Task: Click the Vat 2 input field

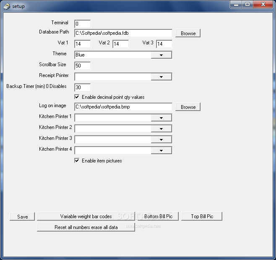Action: 120,44
